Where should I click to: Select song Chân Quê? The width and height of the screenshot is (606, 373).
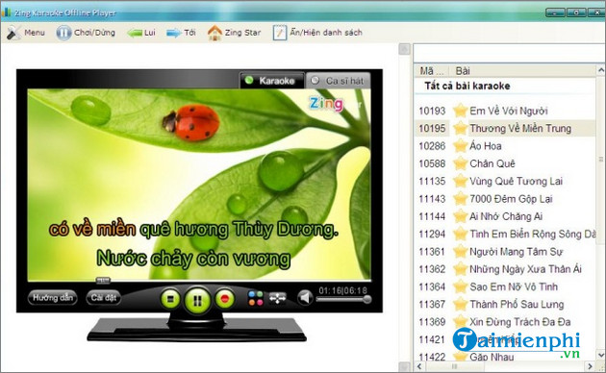coord(505,163)
